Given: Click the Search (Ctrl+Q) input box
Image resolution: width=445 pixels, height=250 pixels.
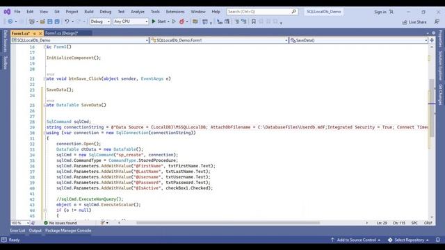Looking at the screenshot, I should (x=262, y=12).
